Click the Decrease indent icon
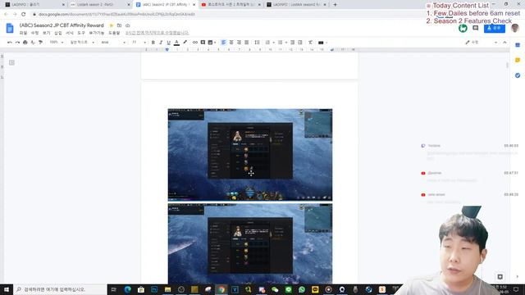 coord(292,43)
